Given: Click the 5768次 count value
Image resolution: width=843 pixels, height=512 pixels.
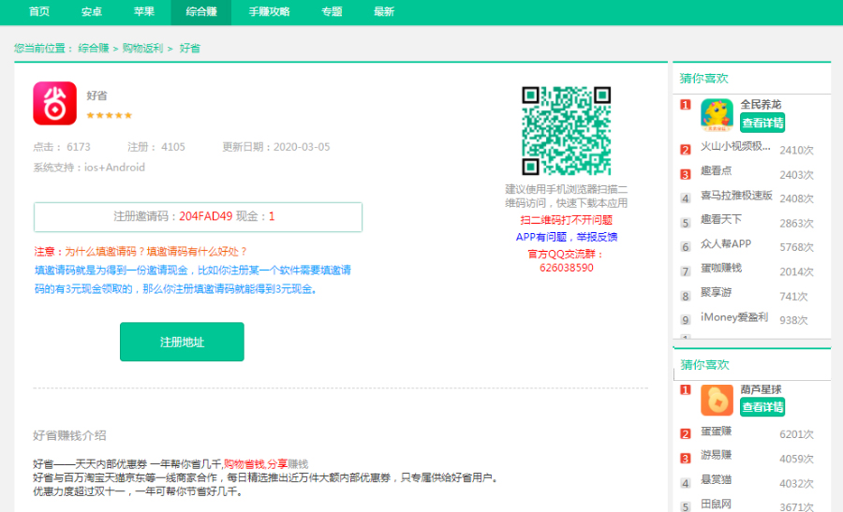Looking at the screenshot, I should pos(796,247).
